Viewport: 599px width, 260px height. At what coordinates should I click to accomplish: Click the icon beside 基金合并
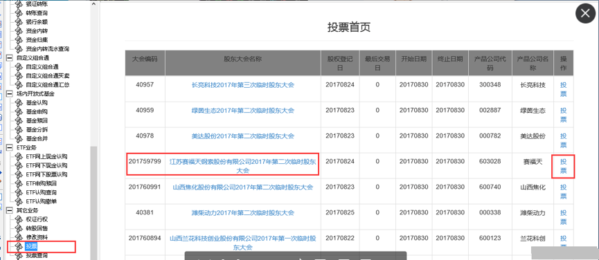click(x=19, y=138)
